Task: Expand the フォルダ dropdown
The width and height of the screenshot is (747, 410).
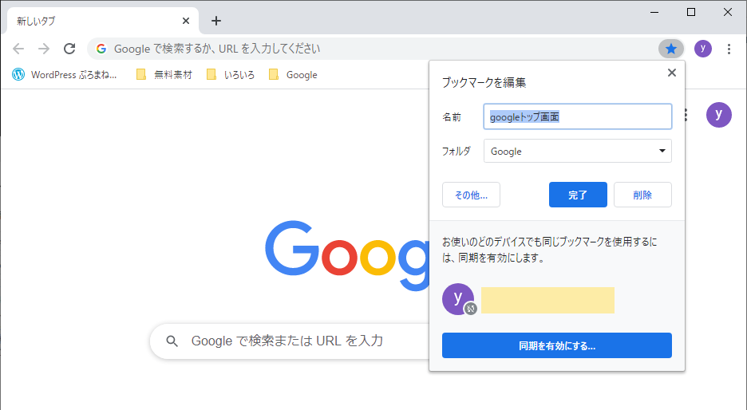Action: click(x=577, y=151)
